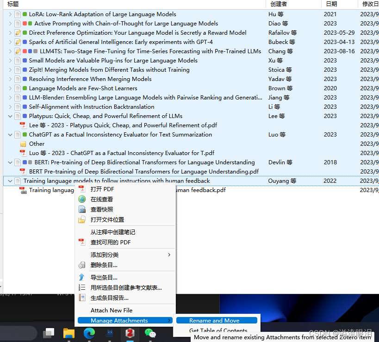Click the gray tag of LLM4TS row

click(36, 51)
